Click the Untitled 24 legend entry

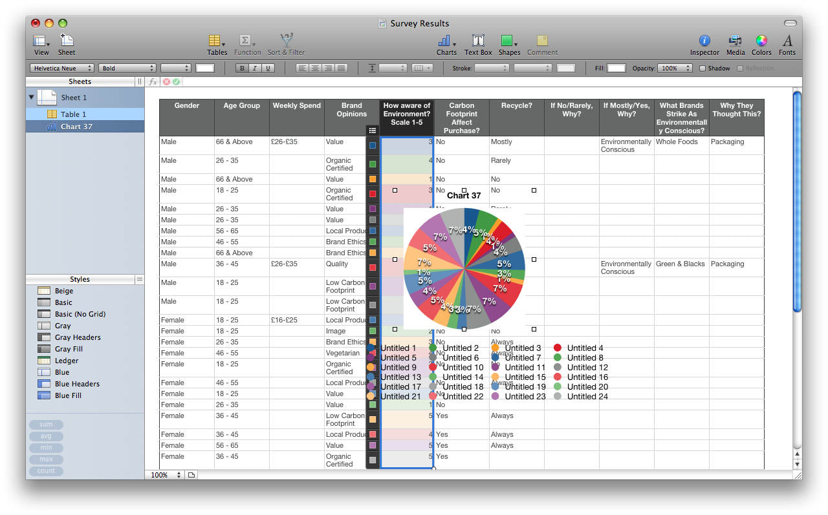coord(581,396)
